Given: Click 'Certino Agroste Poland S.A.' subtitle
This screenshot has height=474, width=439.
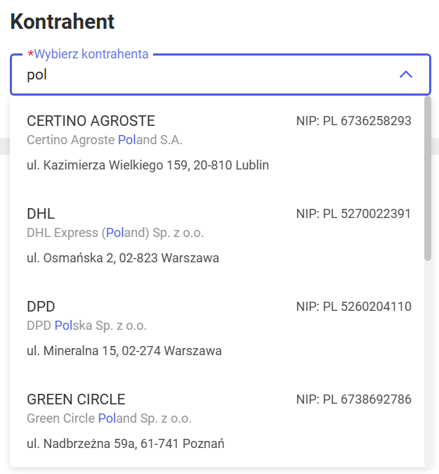Looking at the screenshot, I should pyautogui.click(x=105, y=140).
